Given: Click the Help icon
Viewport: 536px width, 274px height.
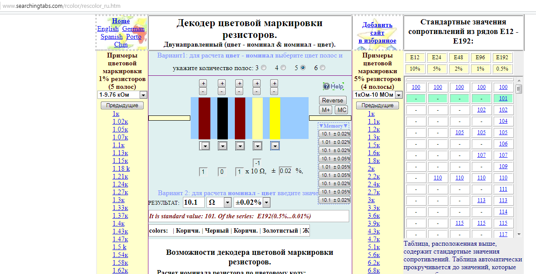Looking at the screenshot, I should click(x=326, y=86).
